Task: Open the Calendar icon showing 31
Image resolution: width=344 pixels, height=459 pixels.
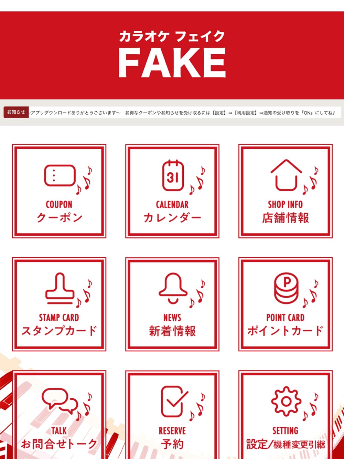Action: tap(173, 175)
